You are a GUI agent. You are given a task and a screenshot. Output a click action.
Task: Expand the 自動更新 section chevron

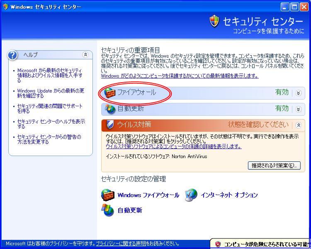pyautogui.click(x=298, y=109)
